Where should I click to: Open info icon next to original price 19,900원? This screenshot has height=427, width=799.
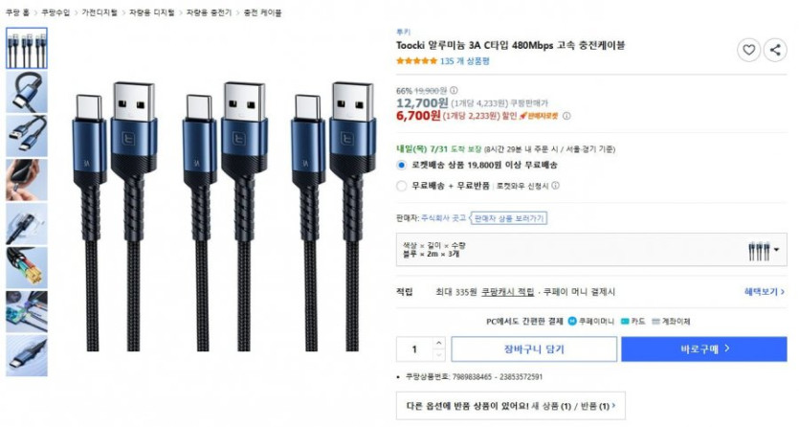[x=454, y=90]
